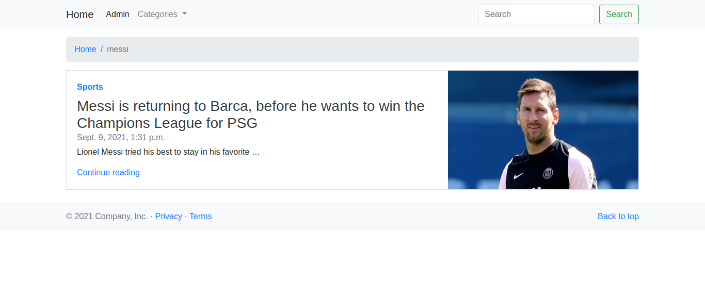This screenshot has width=705, height=297.
Task: Click the Categories dropdown caret arrow
Action: [x=185, y=14]
